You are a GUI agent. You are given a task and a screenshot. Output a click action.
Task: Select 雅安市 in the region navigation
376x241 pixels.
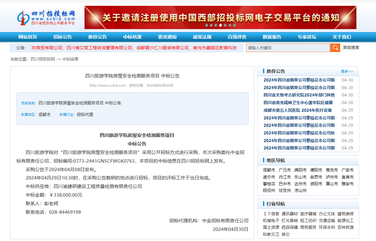(x=348, y=184)
